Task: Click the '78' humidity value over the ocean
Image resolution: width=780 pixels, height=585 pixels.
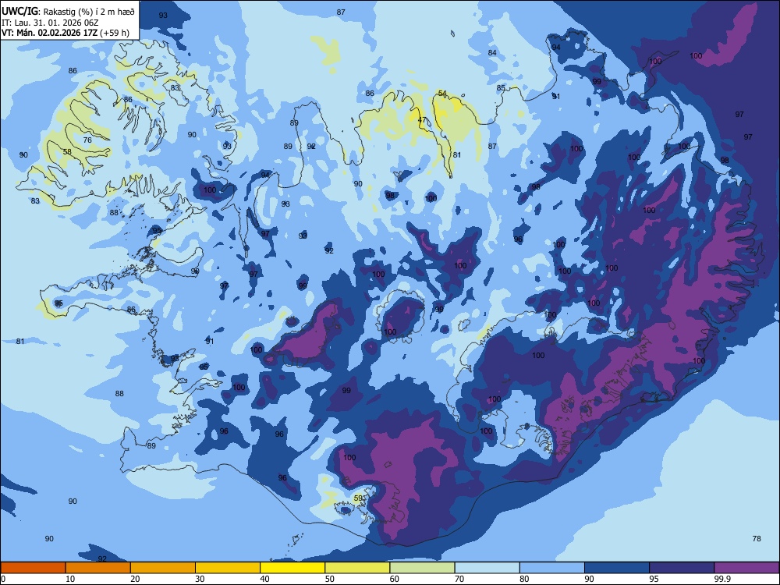Action: tap(757, 539)
